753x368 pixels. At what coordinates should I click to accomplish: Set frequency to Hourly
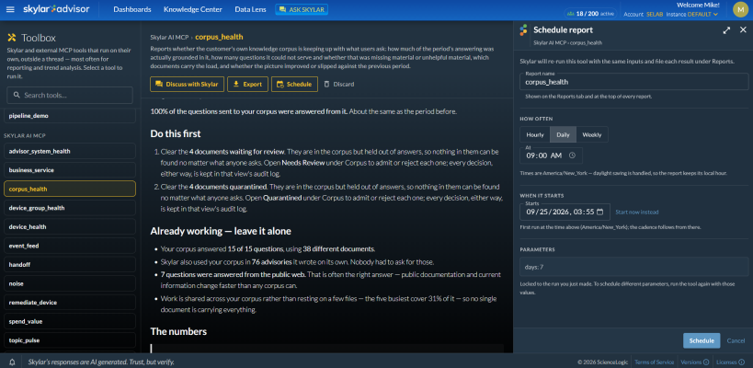coord(534,134)
